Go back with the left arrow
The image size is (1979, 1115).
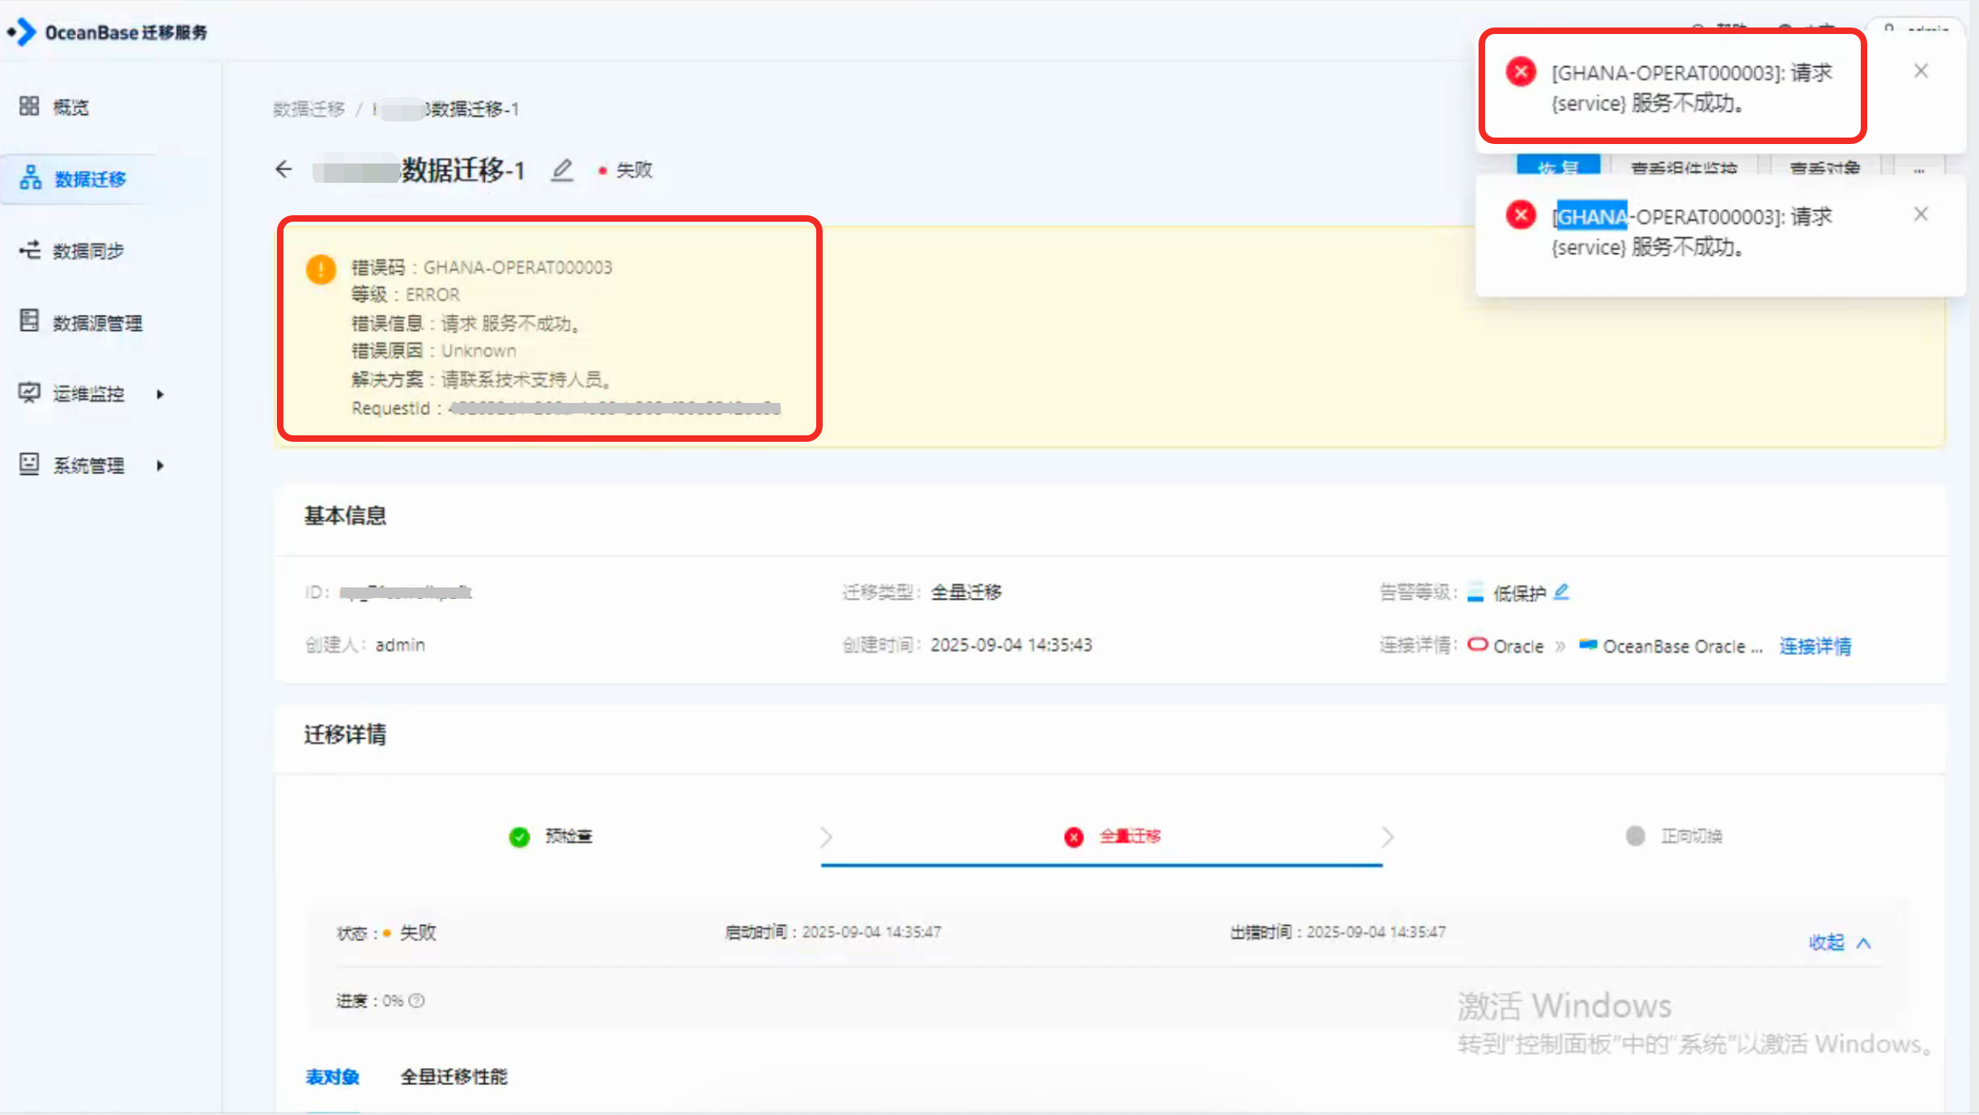[283, 169]
